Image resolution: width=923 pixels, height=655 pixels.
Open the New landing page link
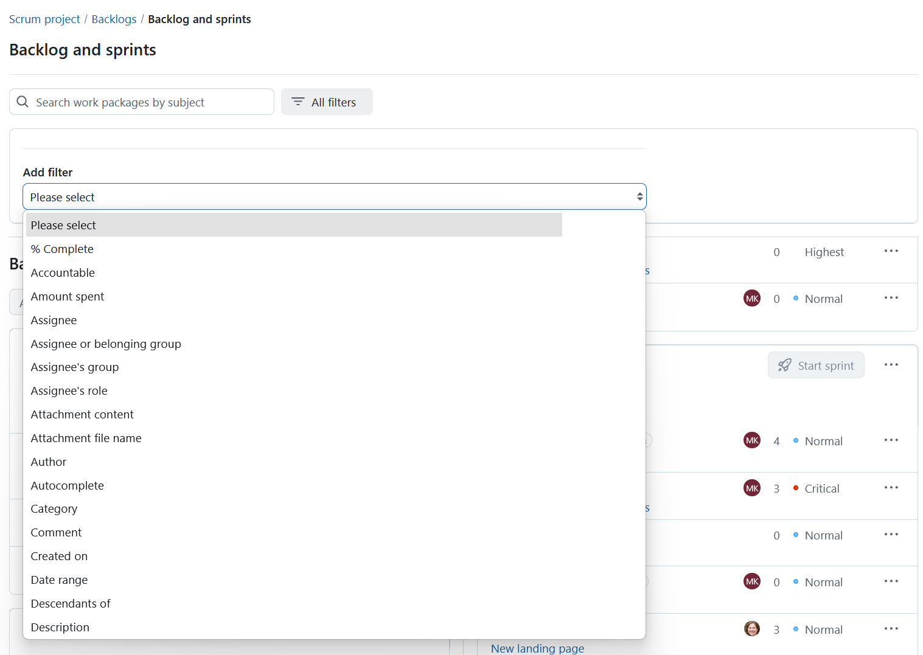pyautogui.click(x=537, y=648)
